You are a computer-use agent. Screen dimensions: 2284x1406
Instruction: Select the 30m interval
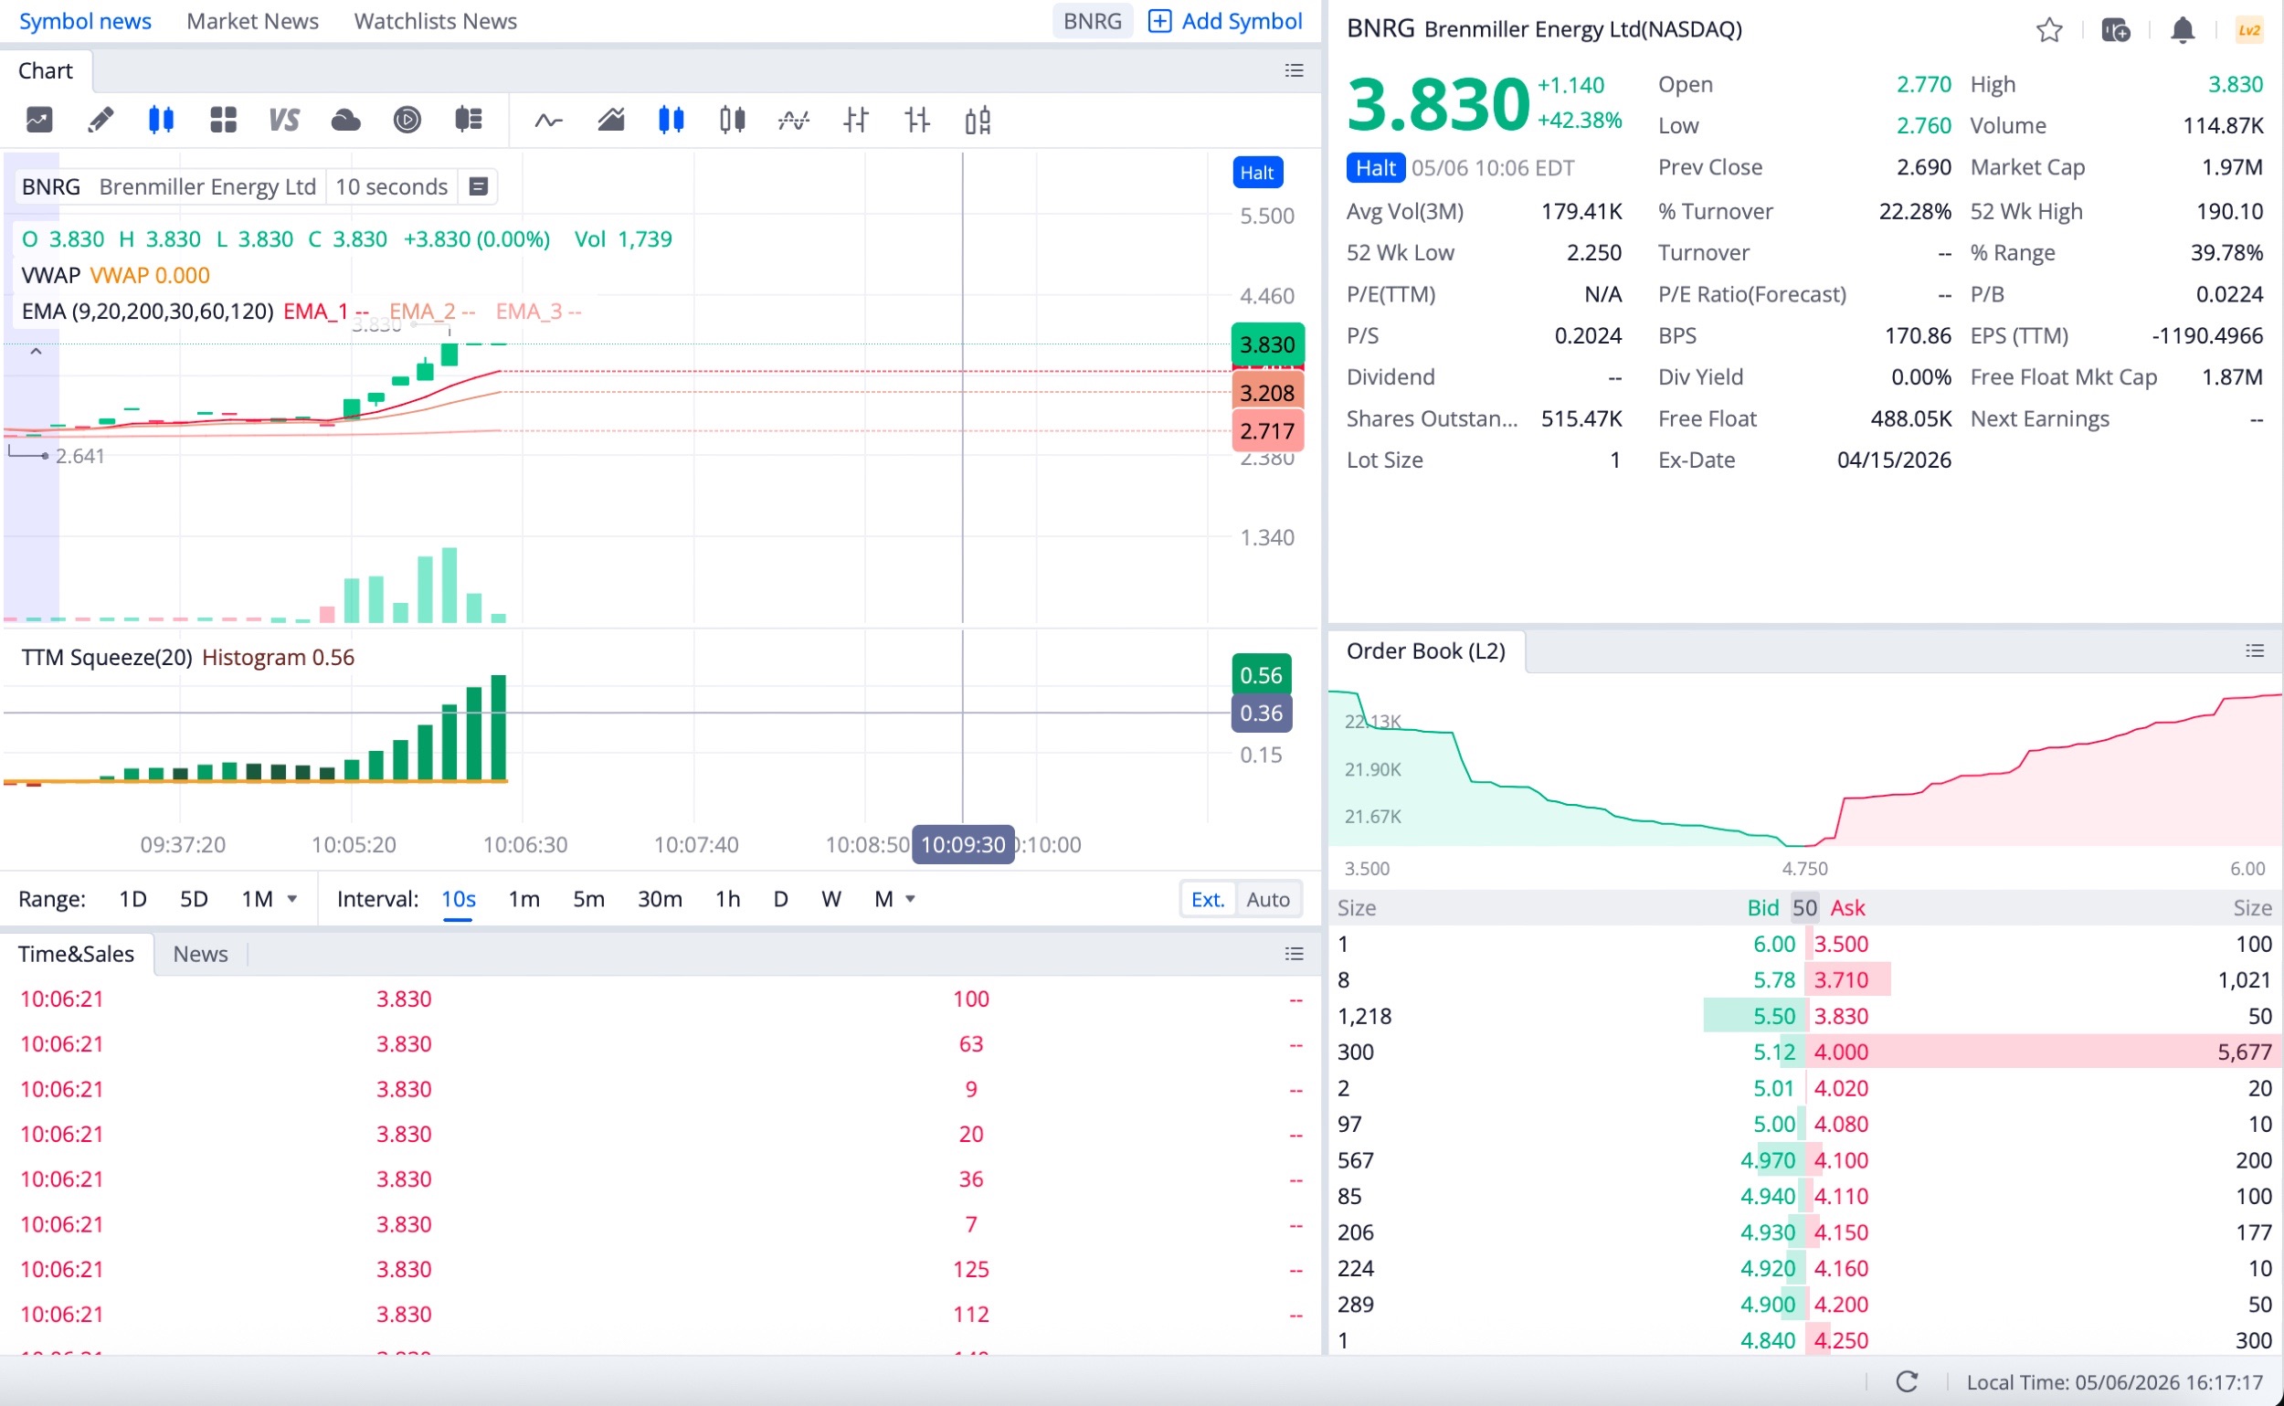click(661, 899)
